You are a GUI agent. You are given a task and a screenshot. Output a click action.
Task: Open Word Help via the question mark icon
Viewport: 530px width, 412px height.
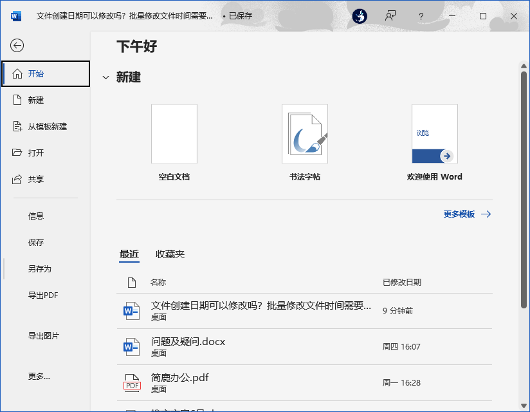(x=421, y=15)
